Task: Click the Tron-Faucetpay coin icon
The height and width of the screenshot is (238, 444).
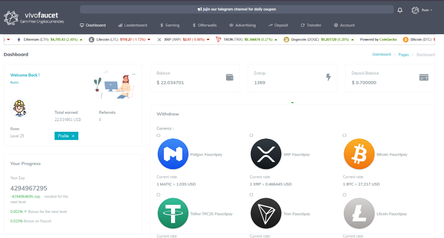Action: click(x=266, y=213)
